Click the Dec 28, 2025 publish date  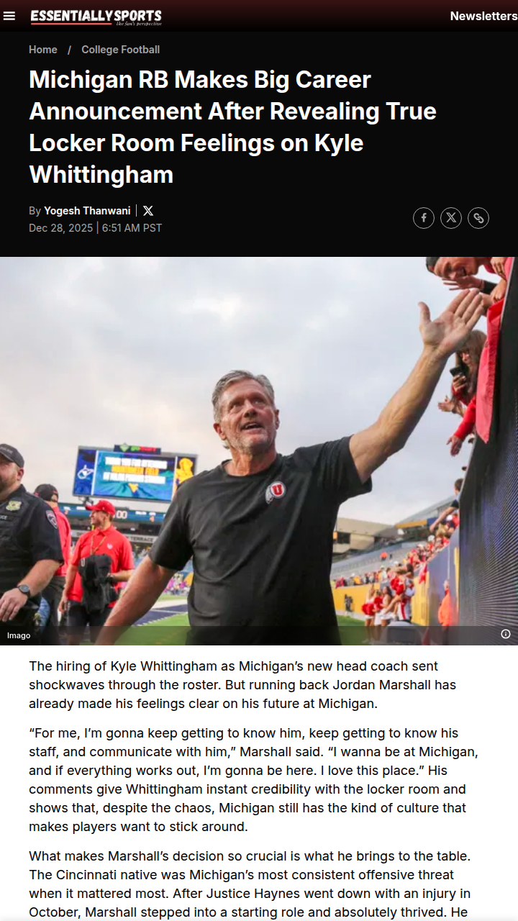(x=60, y=228)
